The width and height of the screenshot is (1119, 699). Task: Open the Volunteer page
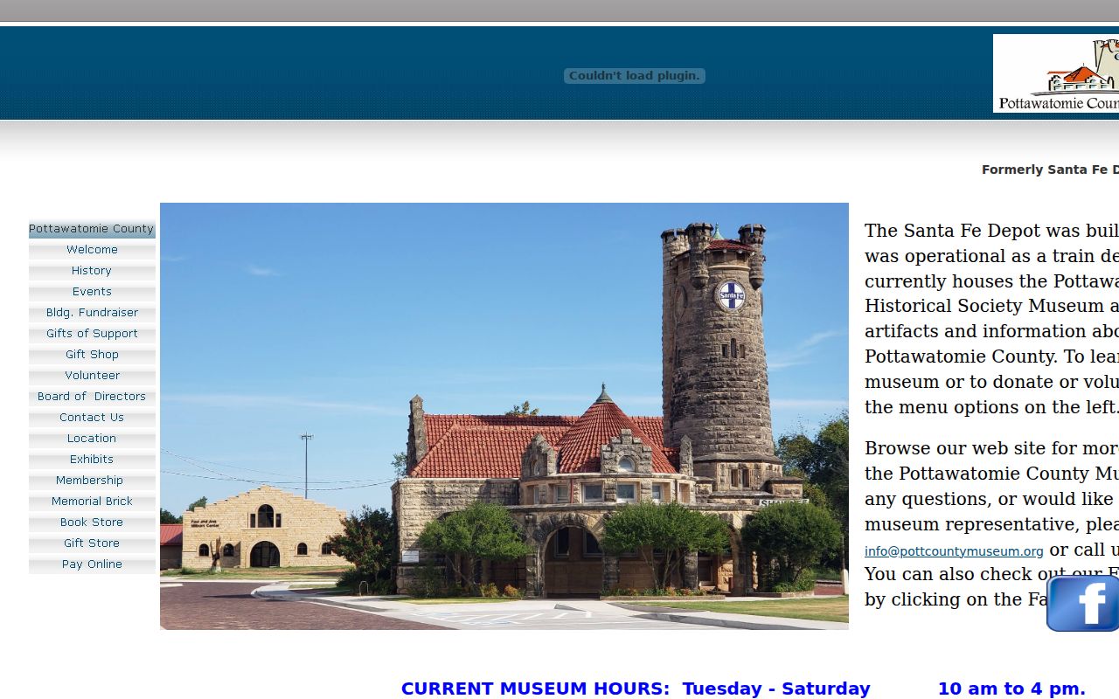92,376
